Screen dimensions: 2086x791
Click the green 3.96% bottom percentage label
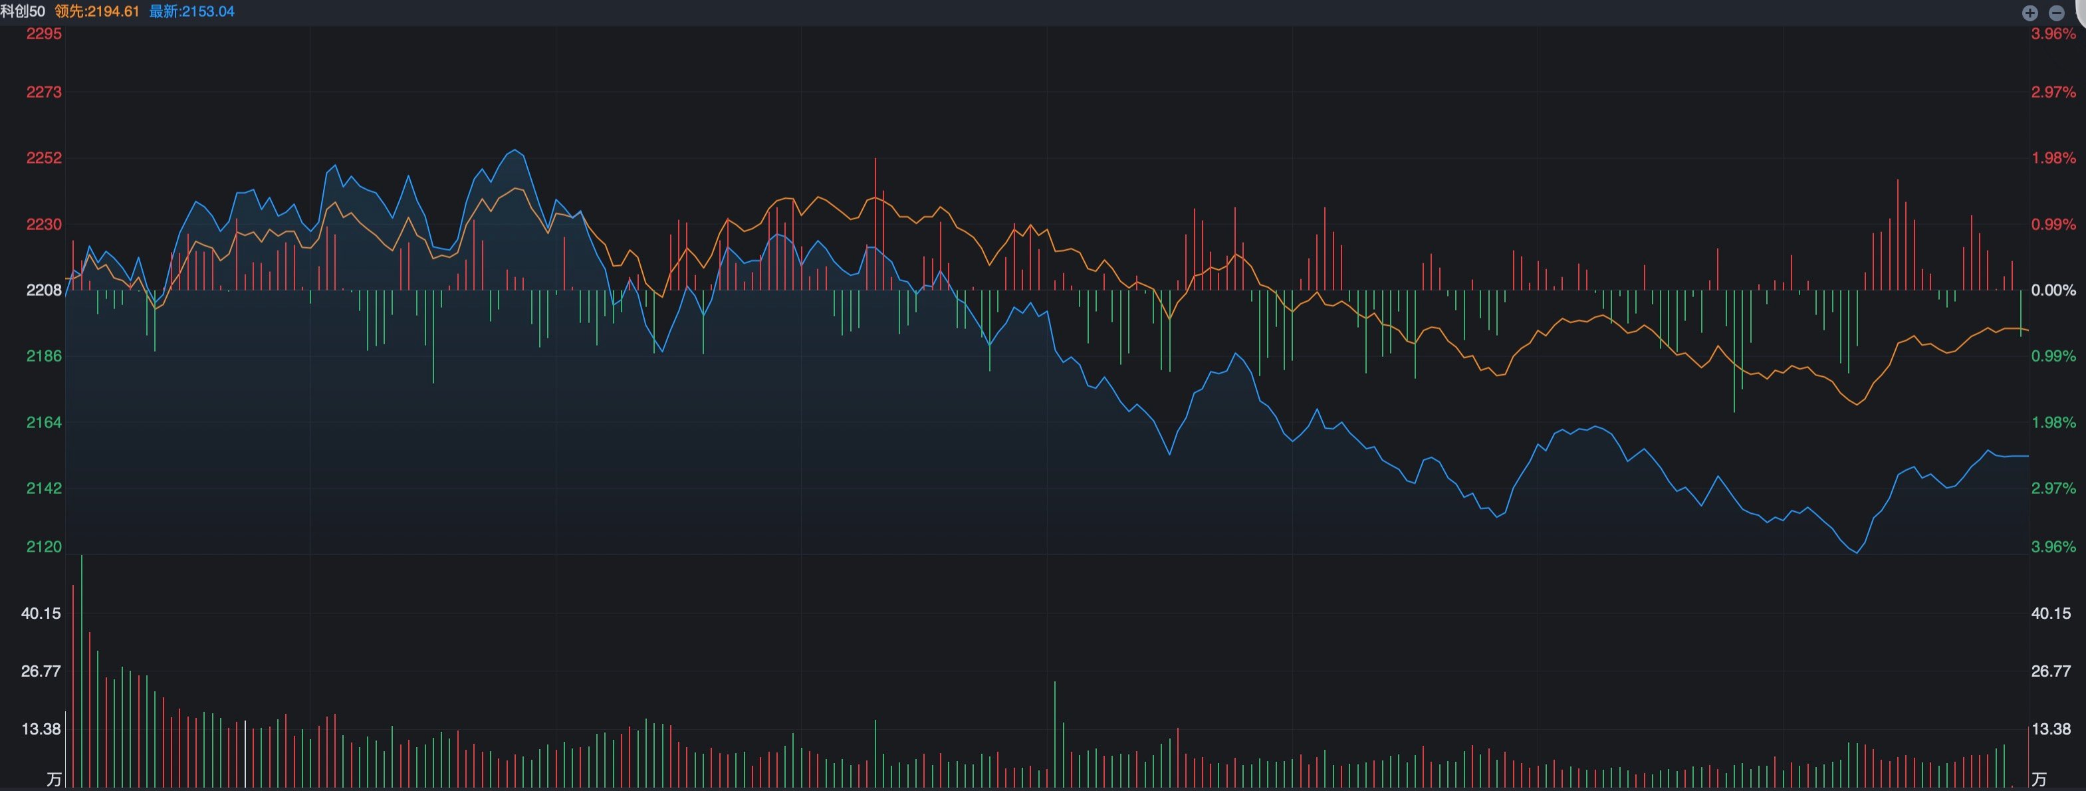[2053, 546]
